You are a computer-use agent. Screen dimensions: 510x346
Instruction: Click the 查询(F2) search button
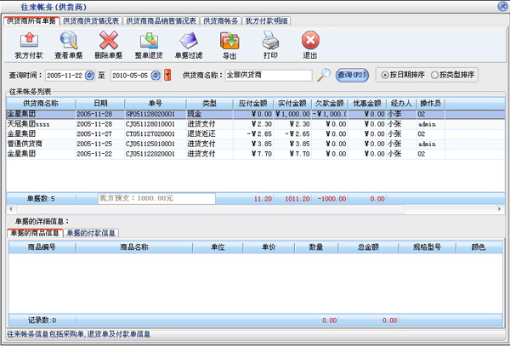(352, 75)
